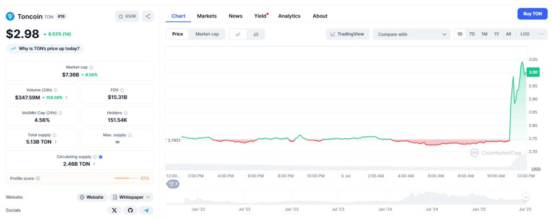Viewport: 552px width, 219px height.
Task: Add Toncoin to watchlist via star 650K
Action: [127, 16]
